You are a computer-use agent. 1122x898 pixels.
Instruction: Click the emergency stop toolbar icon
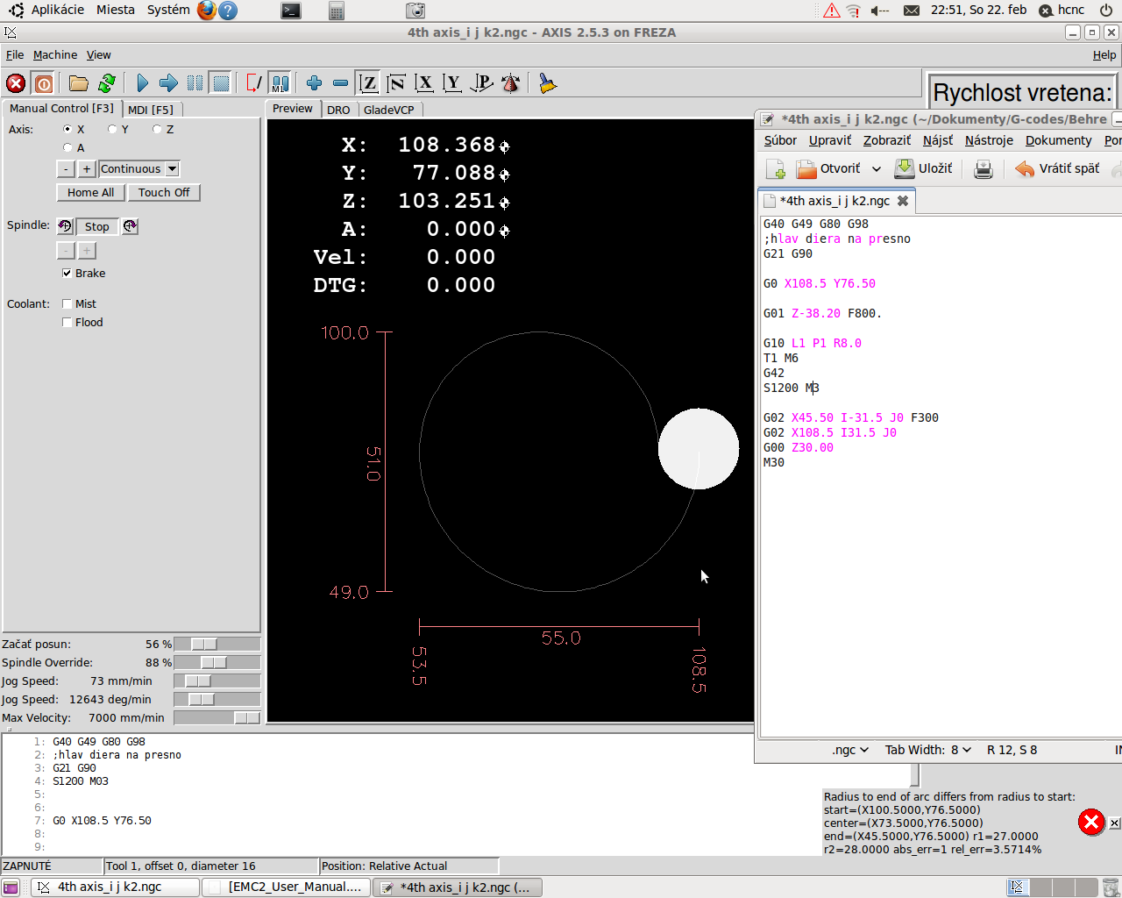pyautogui.click(x=16, y=83)
